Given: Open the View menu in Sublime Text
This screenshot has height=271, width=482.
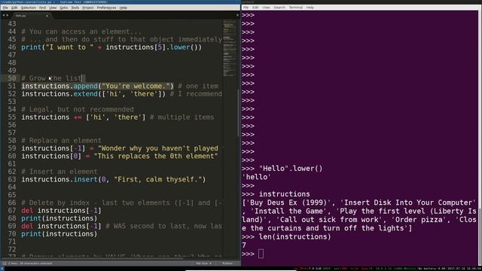Looking at the screenshot, I should pyautogui.click(x=53, y=8).
